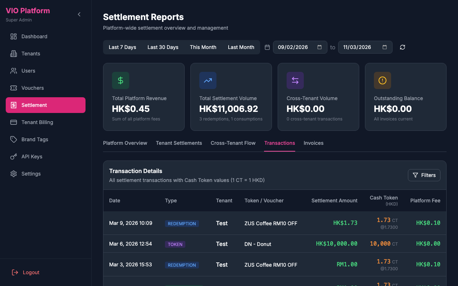Open the Vouchers ticket icon in sidebar
This screenshot has width=458, height=286.
(14, 88)
